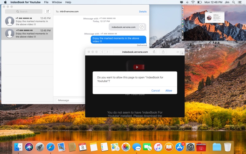The image size is (246, 154).
Task: Open iTunes music note icon in Dock
Action: (x=158, y=147)
